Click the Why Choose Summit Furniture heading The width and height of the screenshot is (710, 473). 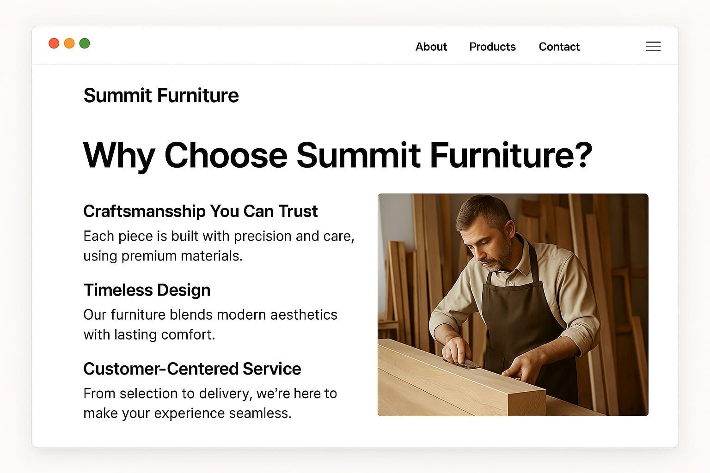pos(337,155)
